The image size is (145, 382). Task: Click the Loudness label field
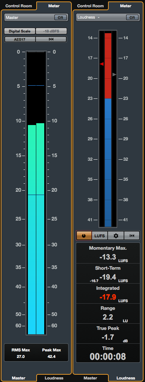[108, 17]
